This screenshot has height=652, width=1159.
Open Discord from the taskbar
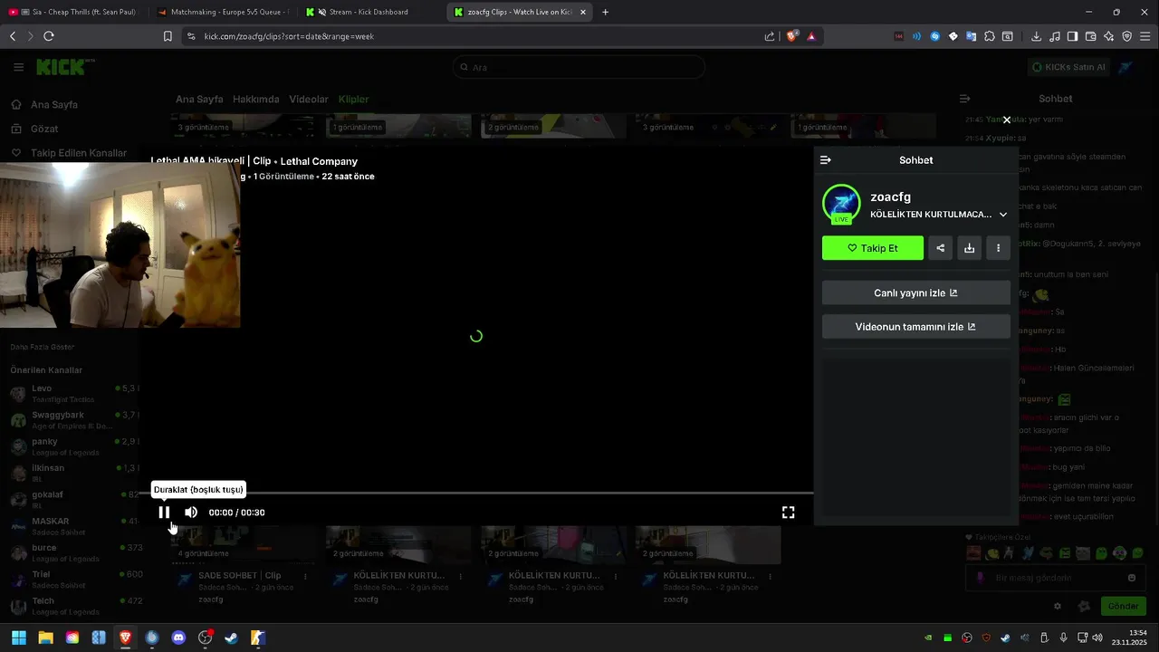pos(178,638)
